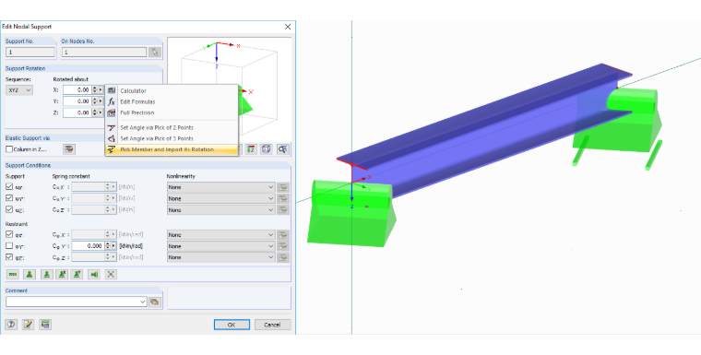Click the pick-nodes icon beside On Nodes No.
This screenshot has height=355, width=701.
155,53
